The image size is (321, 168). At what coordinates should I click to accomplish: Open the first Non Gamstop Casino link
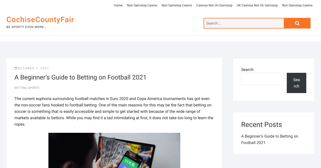(142, 5)
